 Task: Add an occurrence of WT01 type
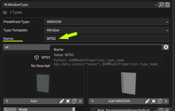point(31,101)
